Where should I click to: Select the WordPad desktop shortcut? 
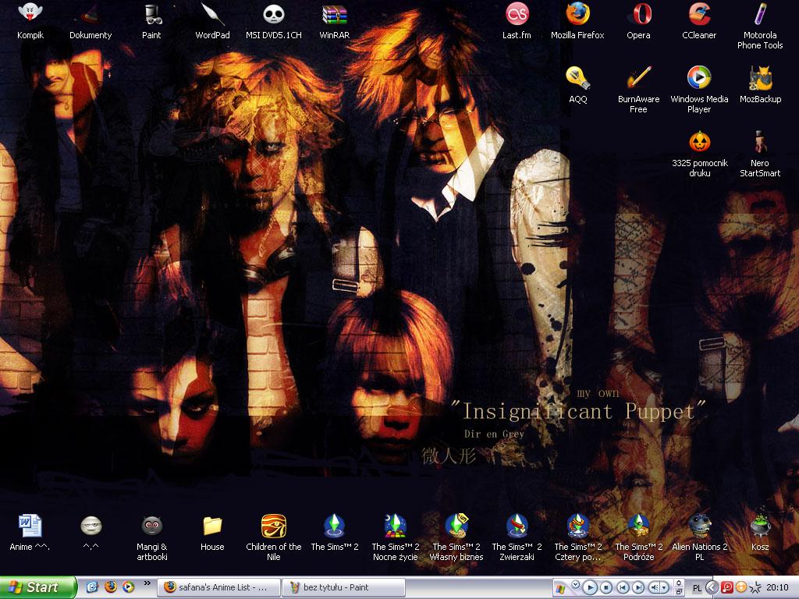212,21
